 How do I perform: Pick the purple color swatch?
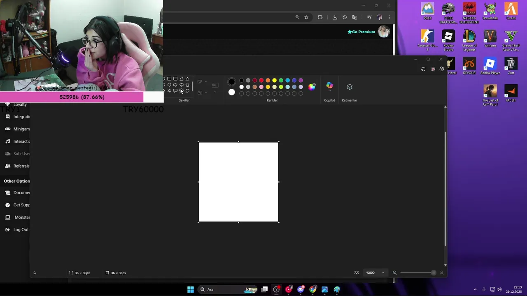pyautogui.click(x=301, y=80)
